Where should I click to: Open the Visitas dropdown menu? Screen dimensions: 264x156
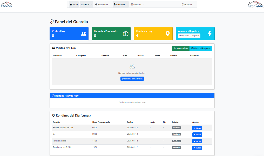(x=86, y=4)
